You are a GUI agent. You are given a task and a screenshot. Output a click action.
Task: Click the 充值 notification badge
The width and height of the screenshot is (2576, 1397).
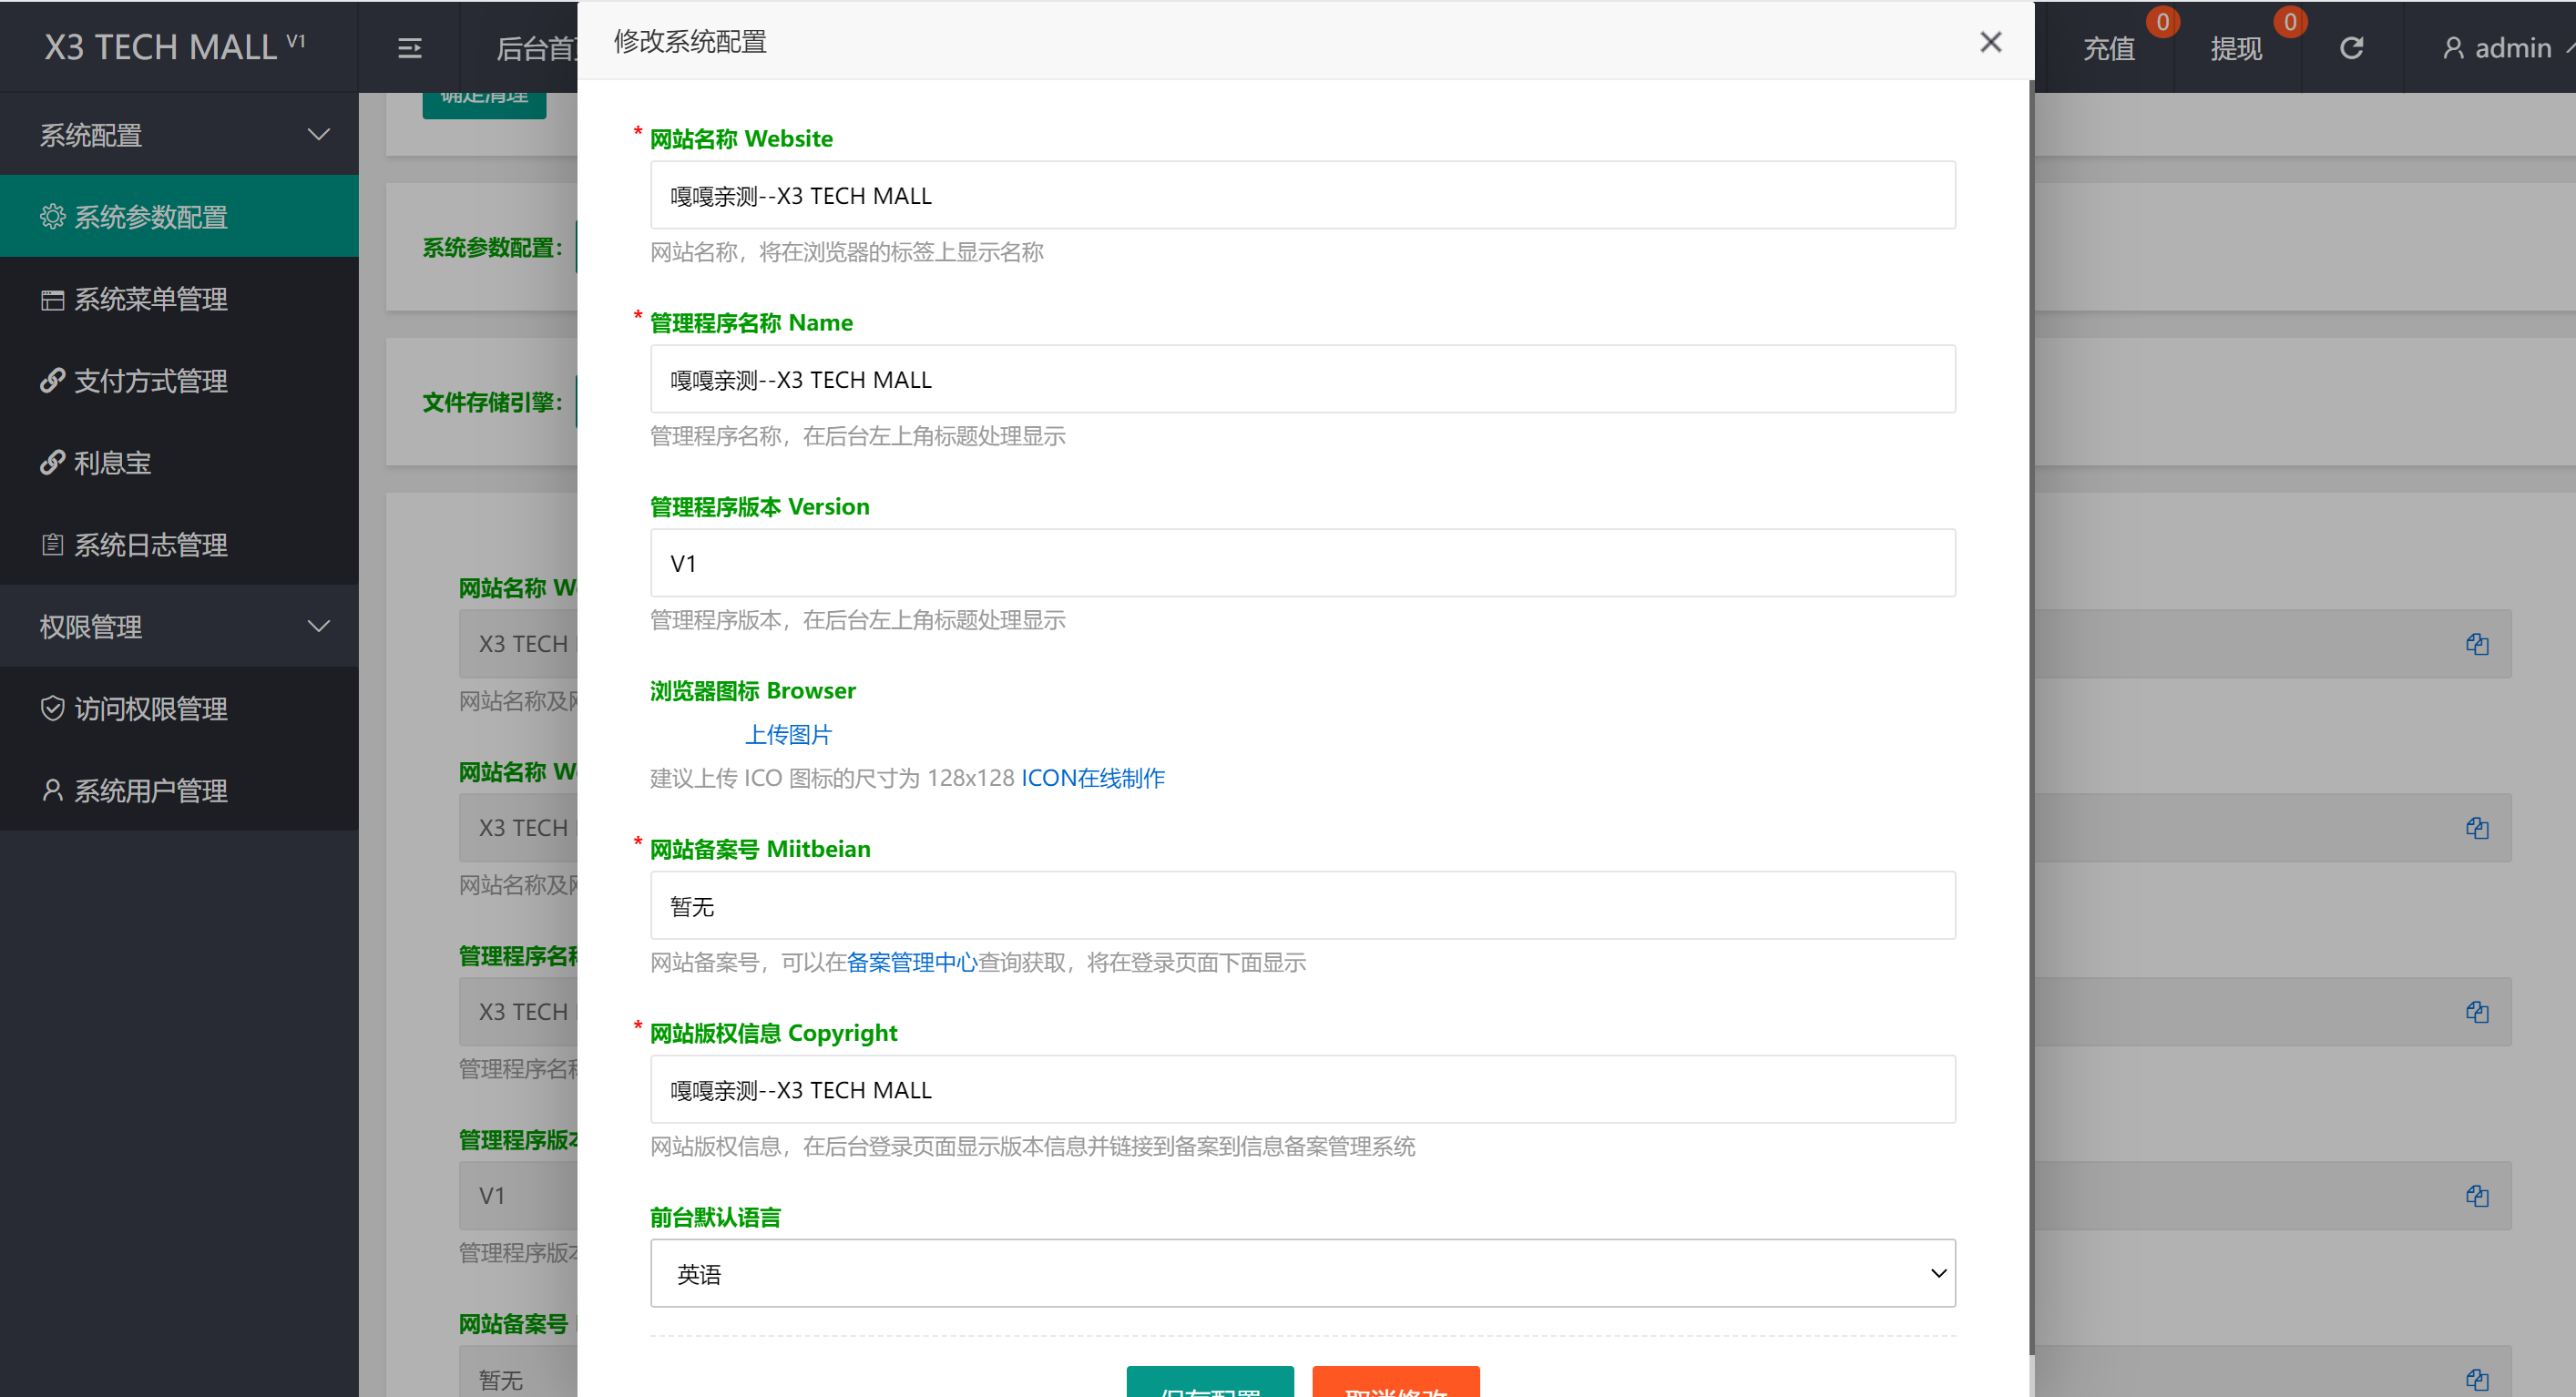point(2162,22)
